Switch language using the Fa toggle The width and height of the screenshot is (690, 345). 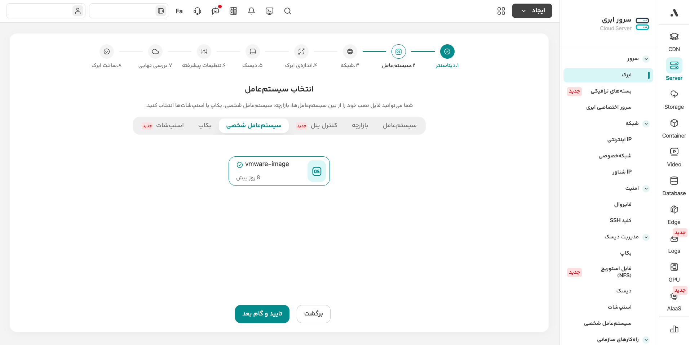[x=179, y=11]
